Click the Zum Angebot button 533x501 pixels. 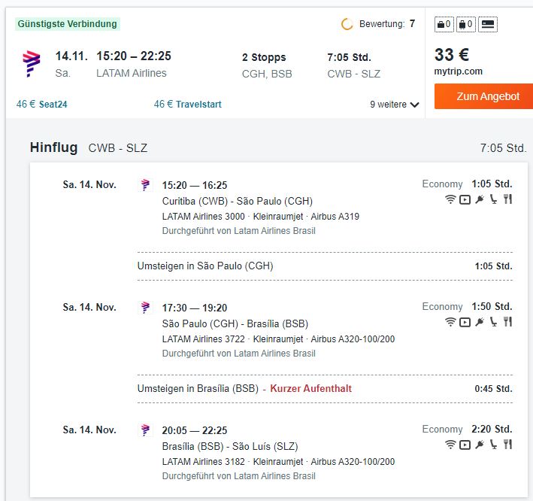pyautogui.click(x=483, y=96)
